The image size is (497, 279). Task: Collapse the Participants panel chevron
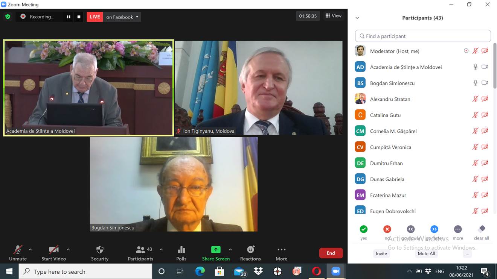[x=357, y=18]
